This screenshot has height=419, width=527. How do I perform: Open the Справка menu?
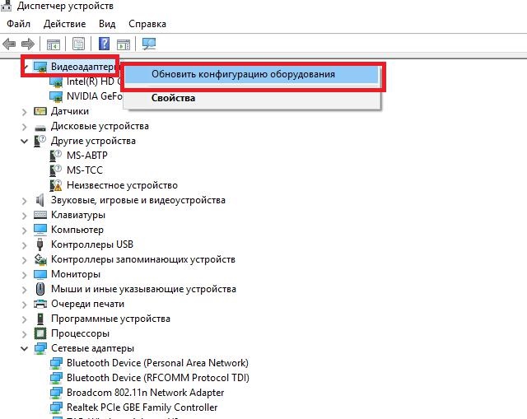(147, 24)
